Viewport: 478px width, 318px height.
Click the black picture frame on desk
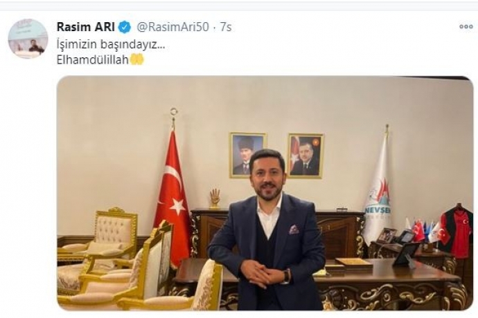pyautogui.click(x=405, y=254)
